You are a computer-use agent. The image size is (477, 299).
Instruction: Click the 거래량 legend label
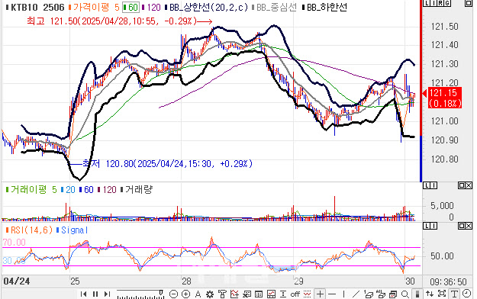tap(137, 190)
